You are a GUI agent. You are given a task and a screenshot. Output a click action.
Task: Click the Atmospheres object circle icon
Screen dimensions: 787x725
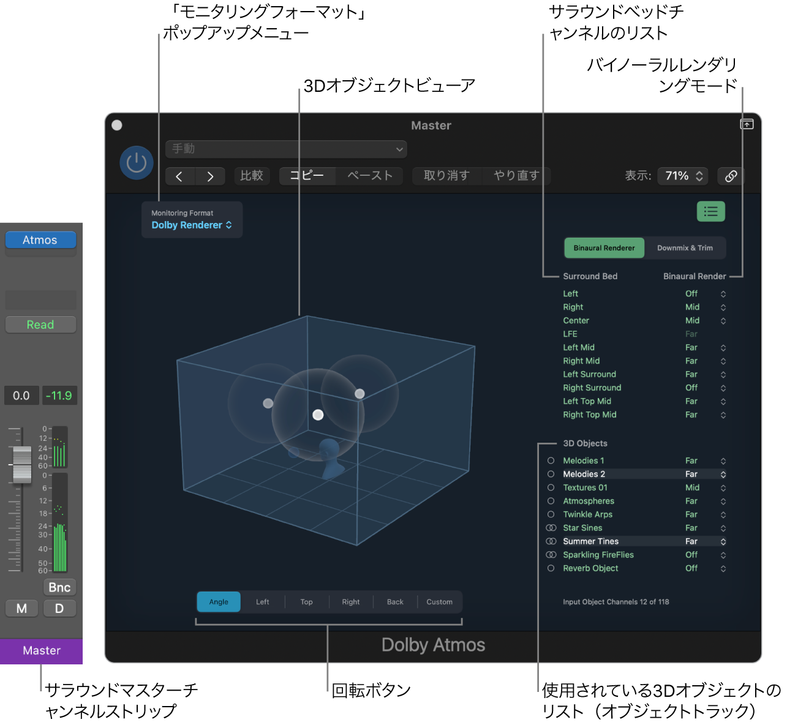click(551, 501)
